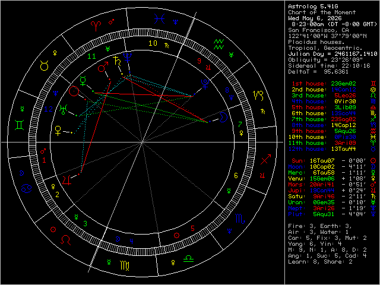The height and width of the screenshot is (285, 380).
Task: Select the blue Pisces sign on the outer ring
Action: point(160,18)
